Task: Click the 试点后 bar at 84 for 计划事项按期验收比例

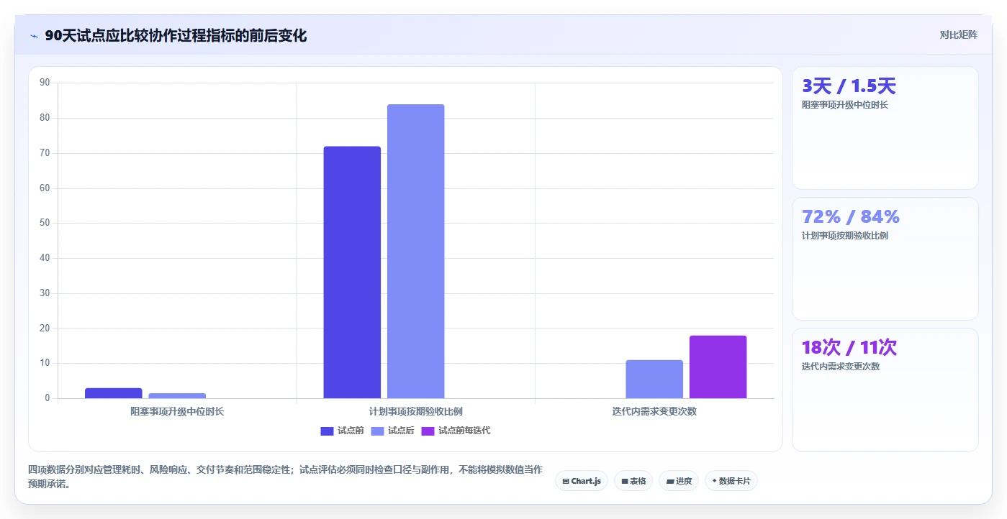Action: pos(416,252)
